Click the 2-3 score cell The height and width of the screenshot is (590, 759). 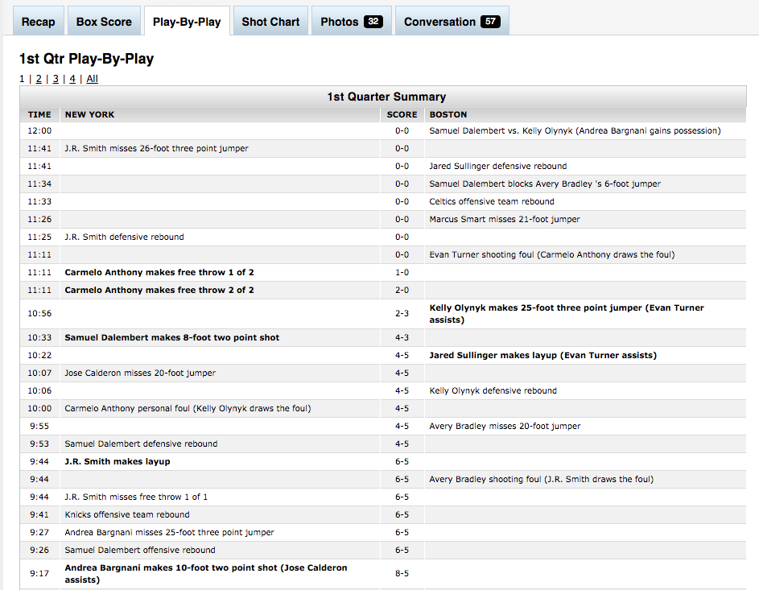pos(402,314)
